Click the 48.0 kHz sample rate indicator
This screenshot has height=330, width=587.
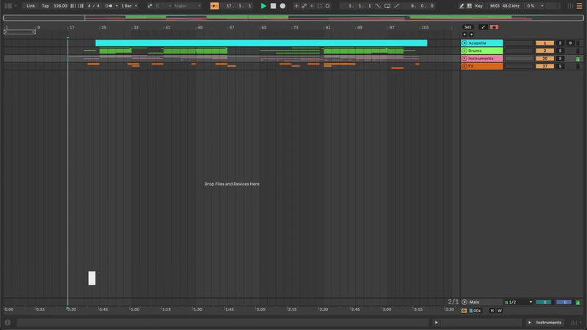point(511,6)
